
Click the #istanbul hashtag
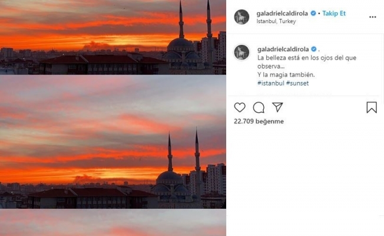click(x=270, y=83)
